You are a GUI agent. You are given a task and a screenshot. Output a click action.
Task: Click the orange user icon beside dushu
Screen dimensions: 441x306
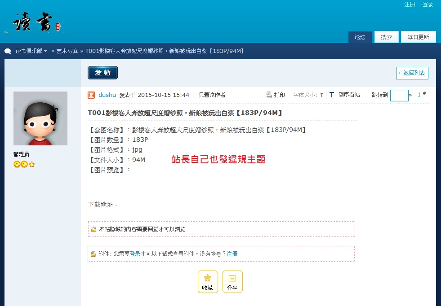click(x=91, y=95)
